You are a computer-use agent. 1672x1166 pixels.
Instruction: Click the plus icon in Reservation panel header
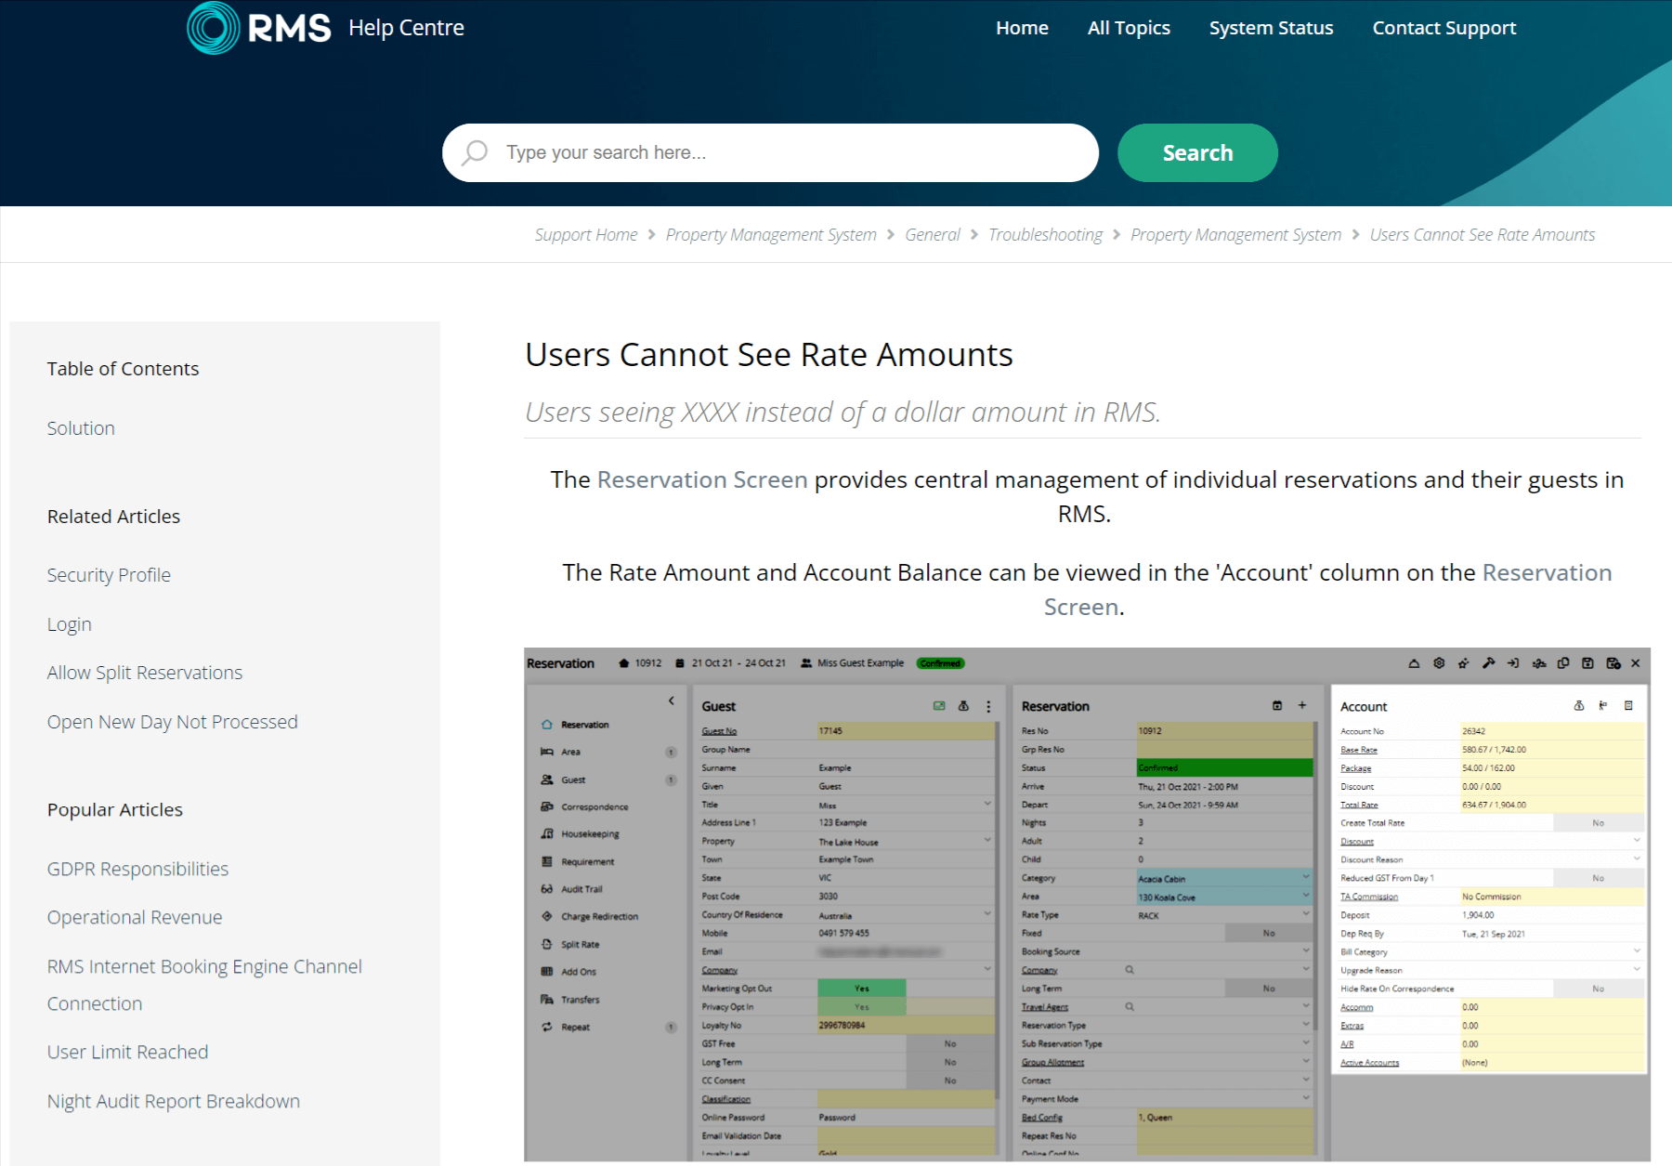tap(1302, 706)
